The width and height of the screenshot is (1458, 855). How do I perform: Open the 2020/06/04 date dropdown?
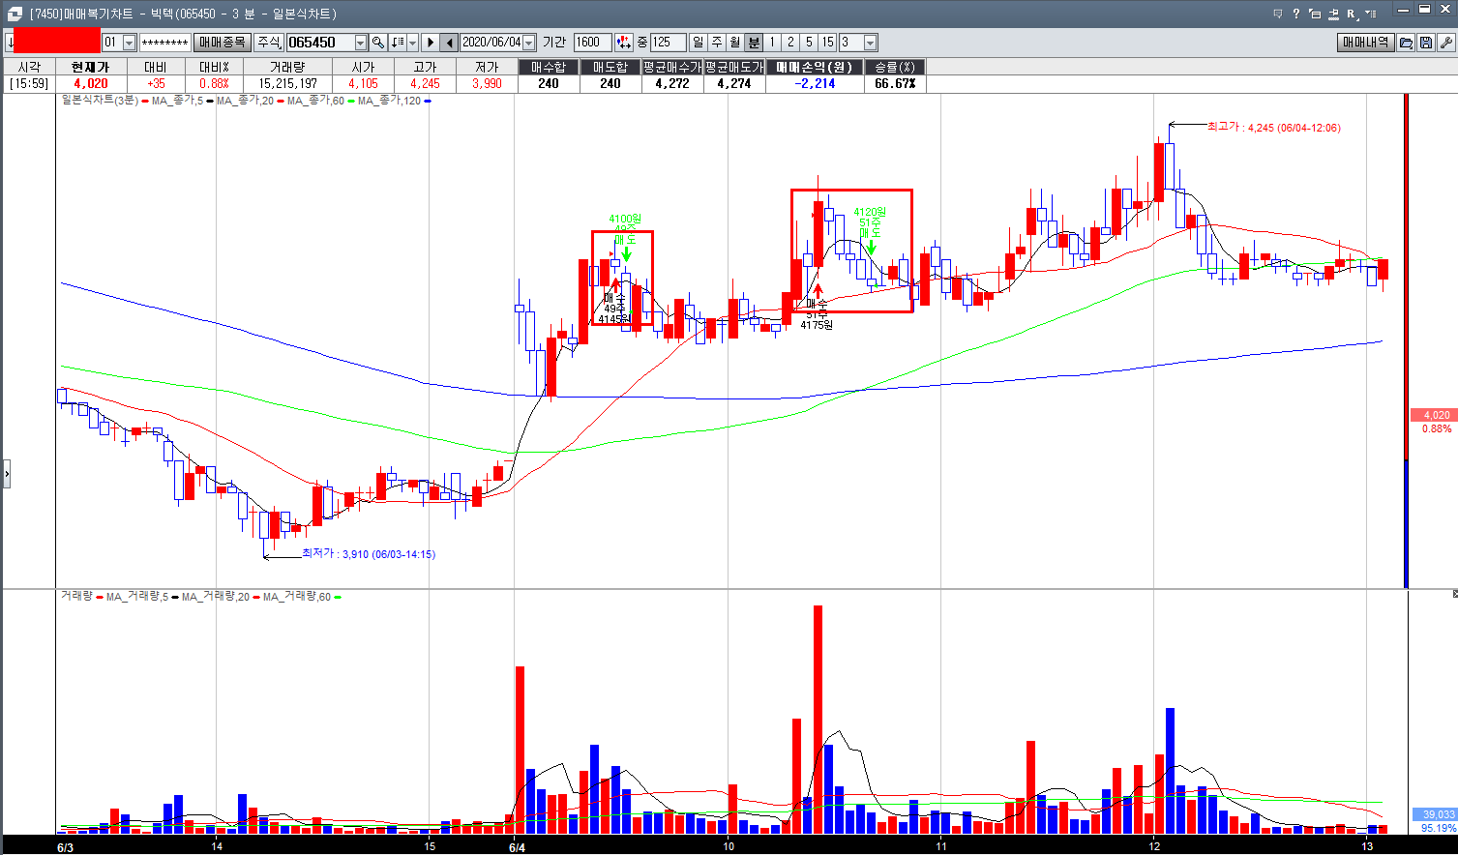(x=529, y=43)
